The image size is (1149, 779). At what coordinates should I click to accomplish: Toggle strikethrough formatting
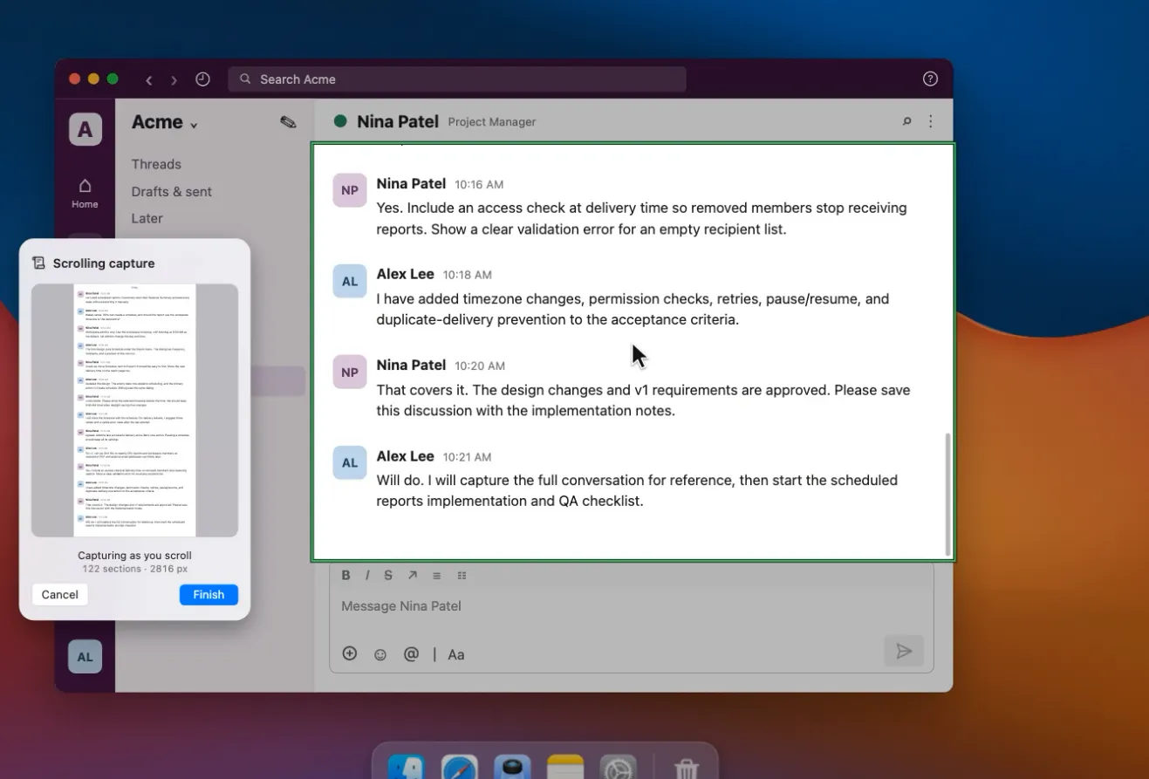click(388, 575)
